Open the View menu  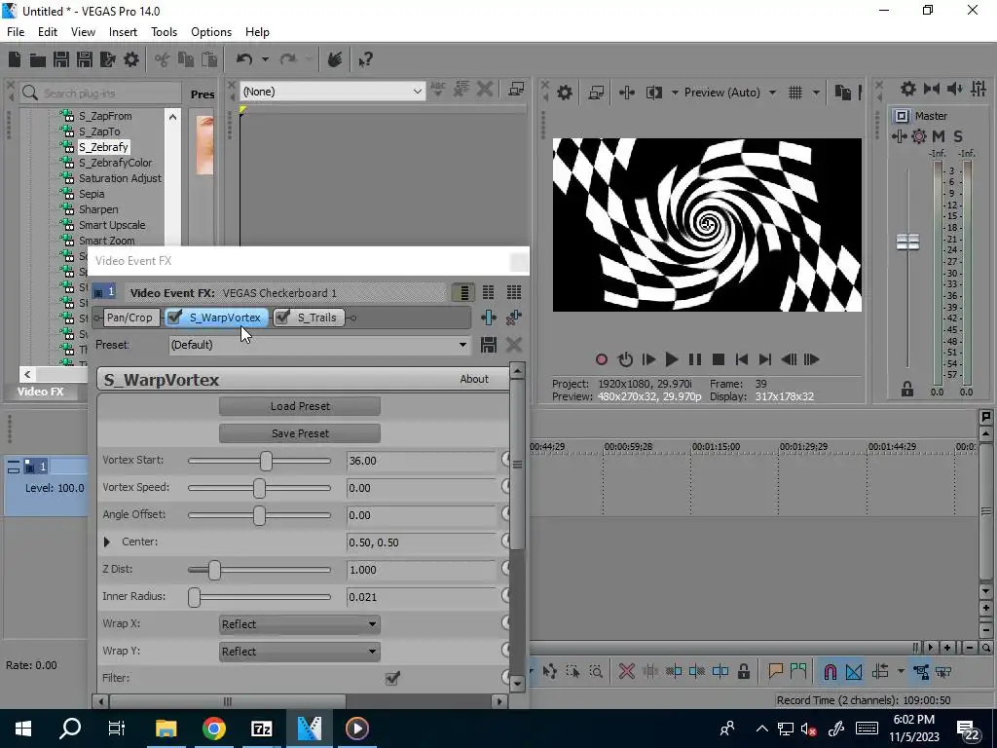(83, 32)
